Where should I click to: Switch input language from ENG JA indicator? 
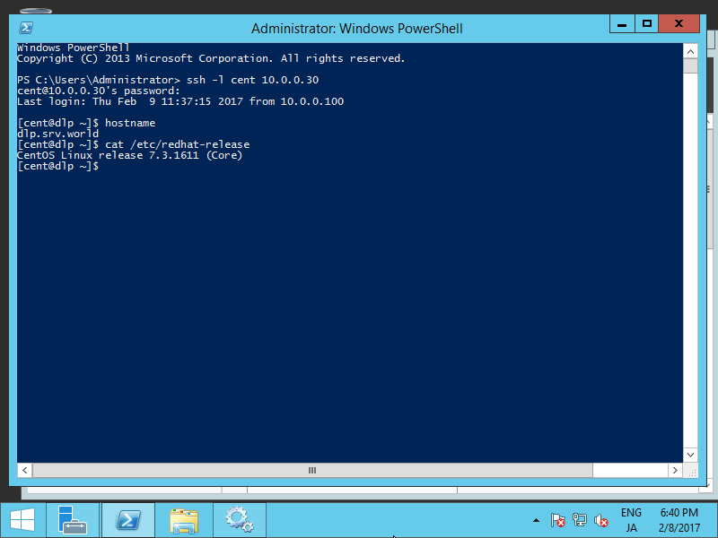631,519
